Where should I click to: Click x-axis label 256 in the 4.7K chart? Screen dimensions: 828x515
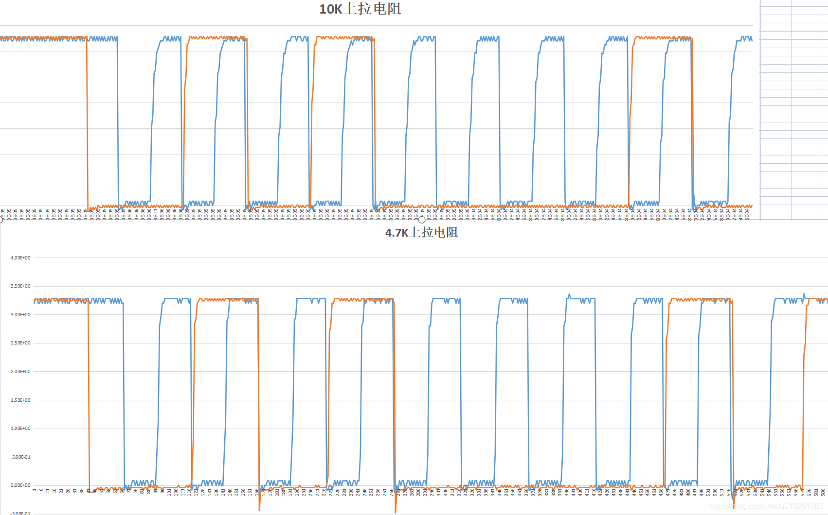coord(378,492)
